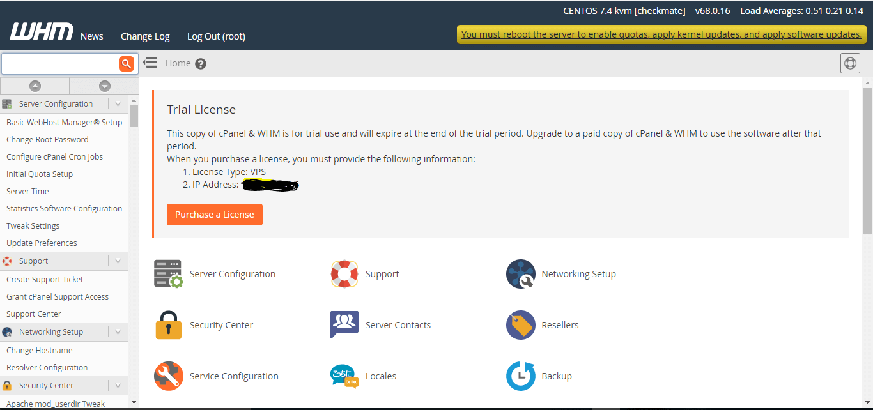This screenshot has height=410, width=873.
Task: Open Tweak Settings
Action: pos(33,225)
